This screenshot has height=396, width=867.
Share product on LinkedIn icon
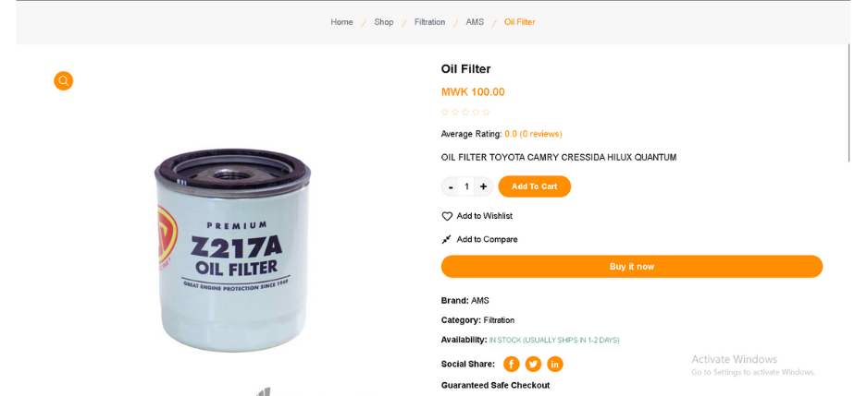click(x=555, y=364)
